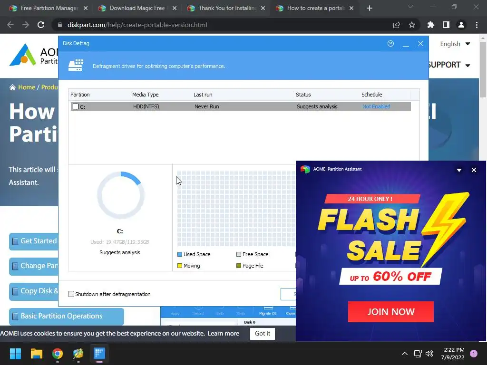Open the taskbar clock and date
This screenshot has height=365, width=487.
pyautogui.click(x=453, y=354)
